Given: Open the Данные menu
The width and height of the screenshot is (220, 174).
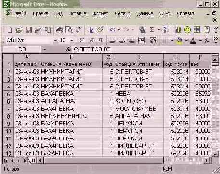Looking at the screenshot, I should point(145,14).
